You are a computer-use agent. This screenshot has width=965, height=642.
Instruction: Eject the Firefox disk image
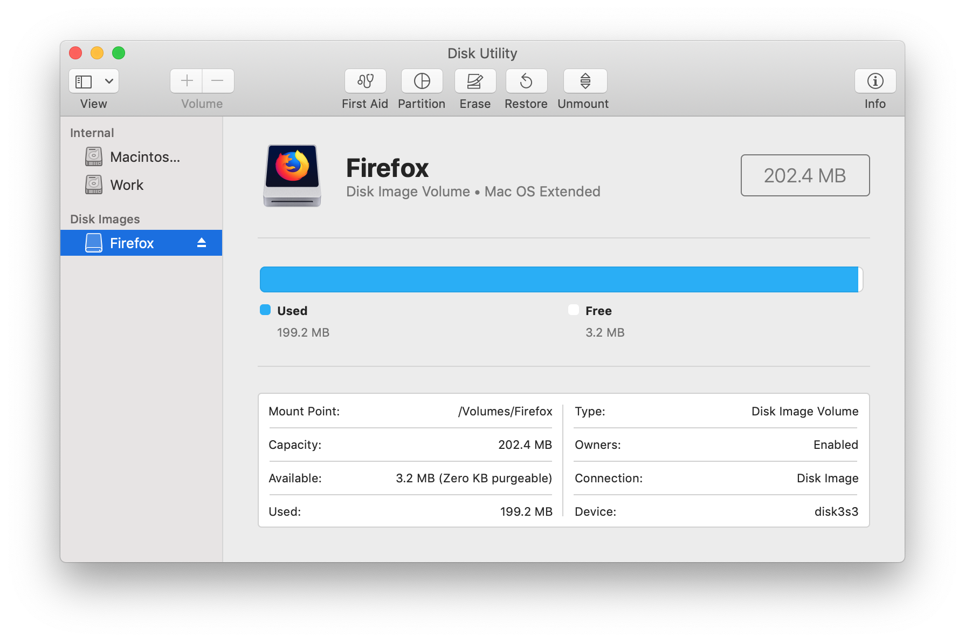click(202, 243)
